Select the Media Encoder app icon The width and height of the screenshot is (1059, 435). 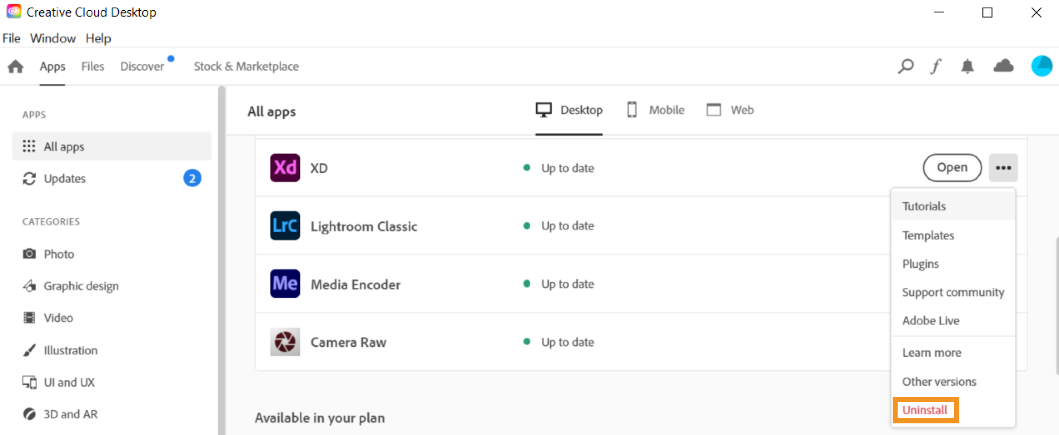[284, 284]
